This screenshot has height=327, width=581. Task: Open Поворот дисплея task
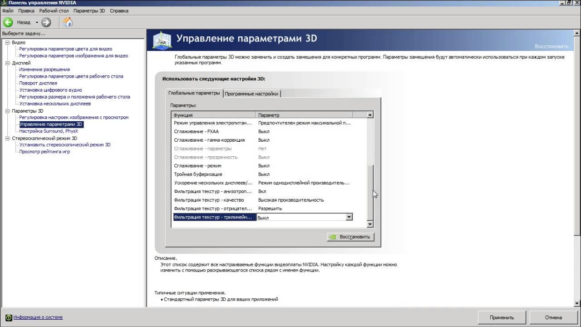click(38, 83)
